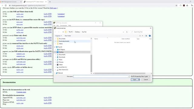Expand the Local Disk (C:) node arrow
Screen dimensions: 194x109
[x=55, y=67]
